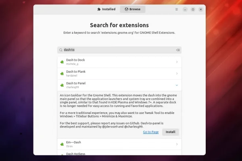This screenshot has height=161, width=242.
Task: Expand the Em—Dash entry chevron
Action: tap(177, 144)
